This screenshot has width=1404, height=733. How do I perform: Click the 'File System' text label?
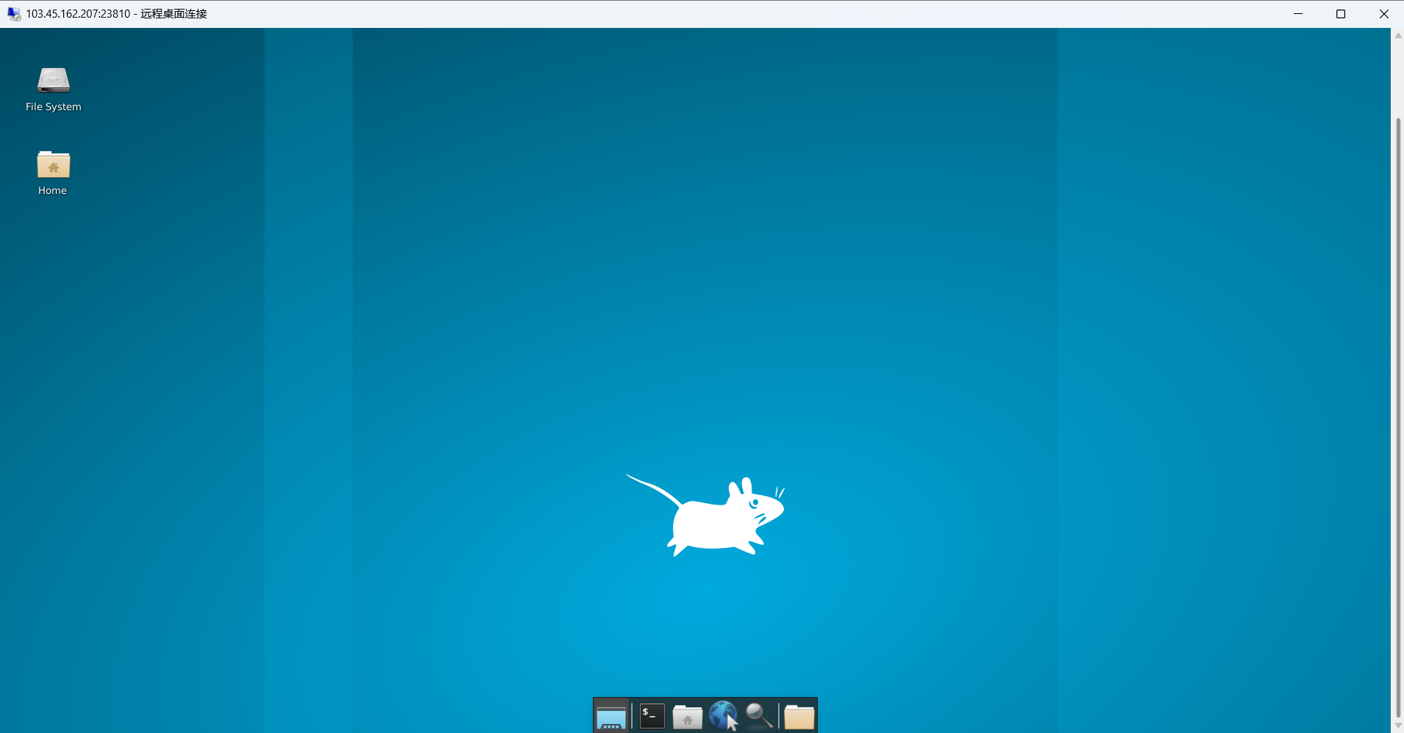[54, 107]
